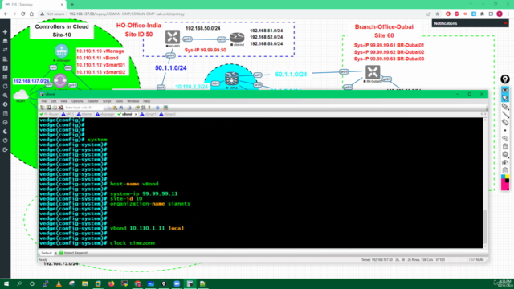The height and width of the screenshot is (289, 514).
Task: Click the refresh topology icon in left sidebar
Action: coord(5,86)
